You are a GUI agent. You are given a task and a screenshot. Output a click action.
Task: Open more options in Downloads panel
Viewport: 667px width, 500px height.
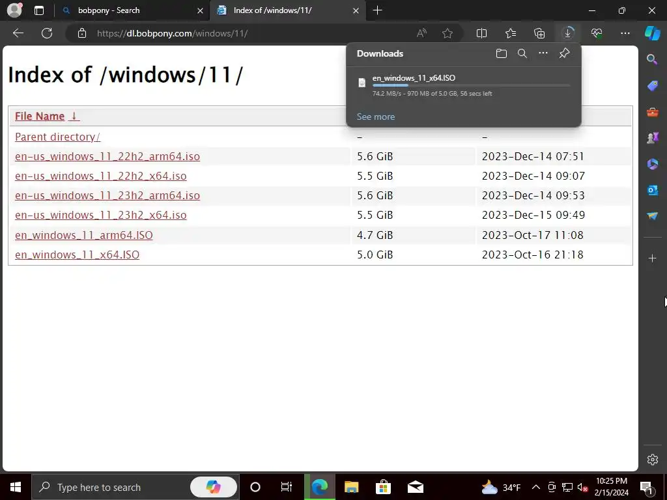[x=543, y=53]
